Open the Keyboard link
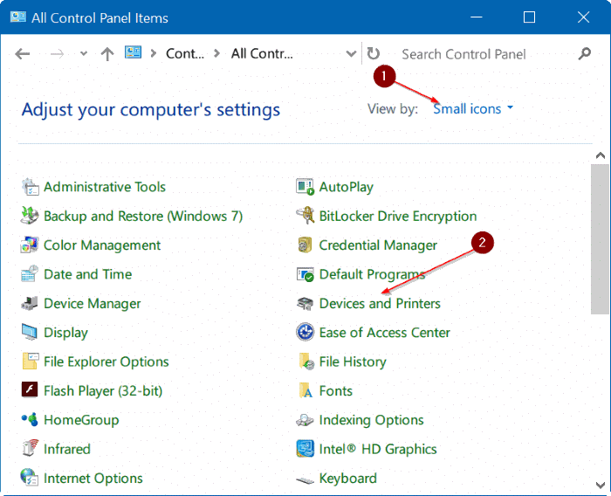Image resolution: width=611 pixels, height=496 pixels. click(x=348, y=479)
